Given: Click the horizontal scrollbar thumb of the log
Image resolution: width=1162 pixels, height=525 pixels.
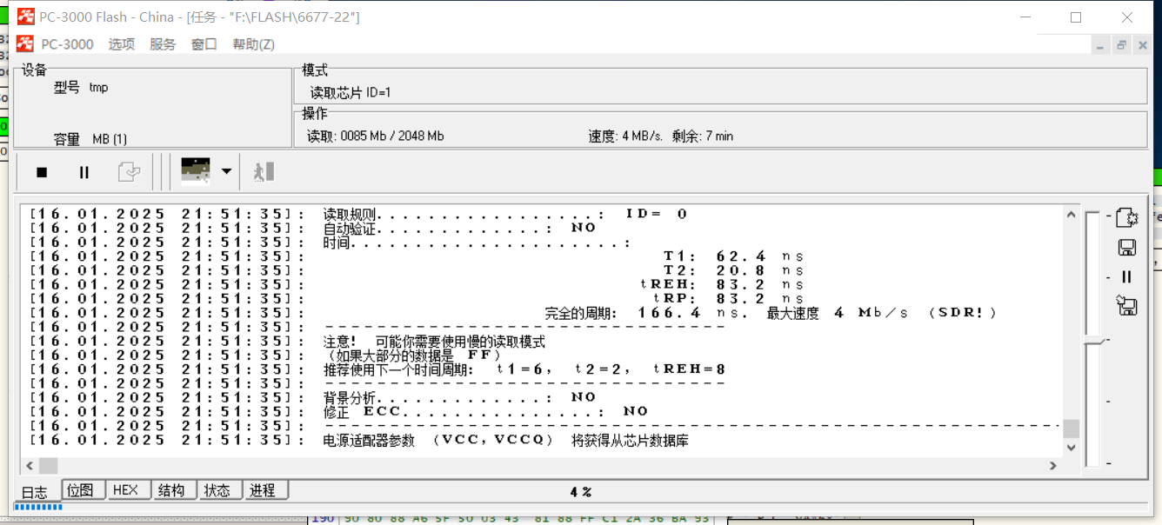Looking at the screenshot, I should click(x=48, y=466).
